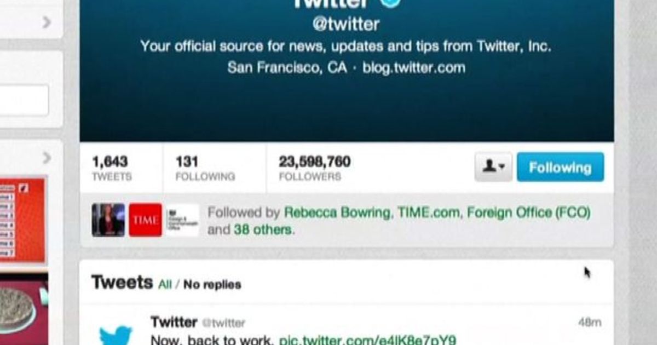The image size is (657, 345).
Task: Expand the top left sidebar chevron
Action: pyautogui.click(x=47, y=22)
